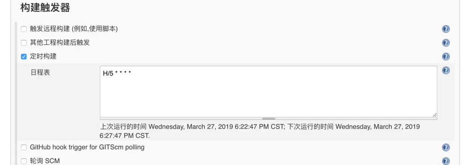Click the 触发远程构建 (例如,使用脚本) label
The height and width of the screenshot is (165, 465).
point(74,29)
